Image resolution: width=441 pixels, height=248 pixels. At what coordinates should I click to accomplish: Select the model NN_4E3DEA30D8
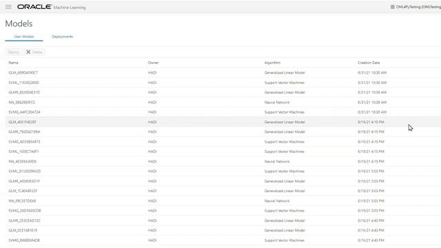point(22,161)
